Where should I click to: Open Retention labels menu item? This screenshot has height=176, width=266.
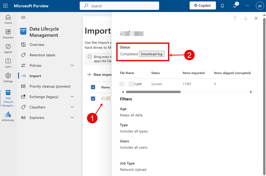(42, 55)
